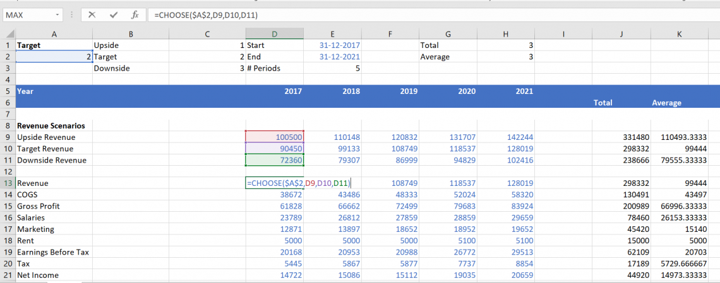720x283 pixels.
Task: Select column K header
Action: (x=679, y=34)
